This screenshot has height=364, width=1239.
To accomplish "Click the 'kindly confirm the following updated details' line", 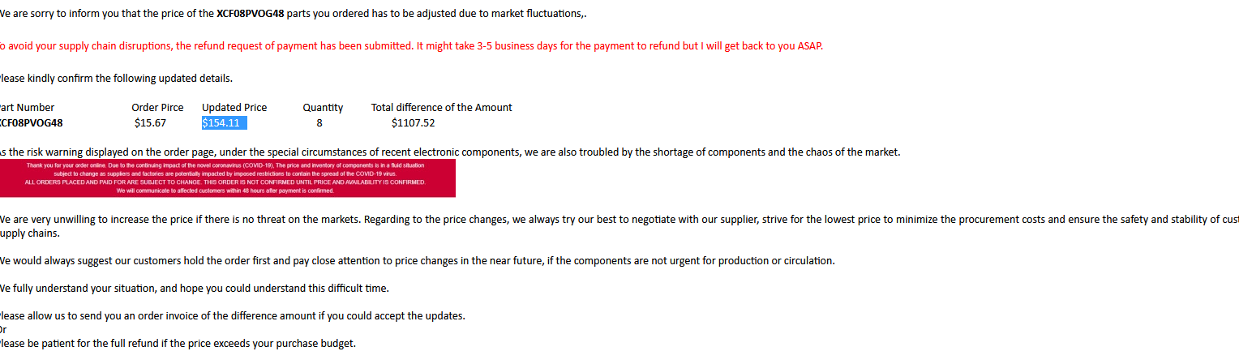I will click(x=116, y=79).
